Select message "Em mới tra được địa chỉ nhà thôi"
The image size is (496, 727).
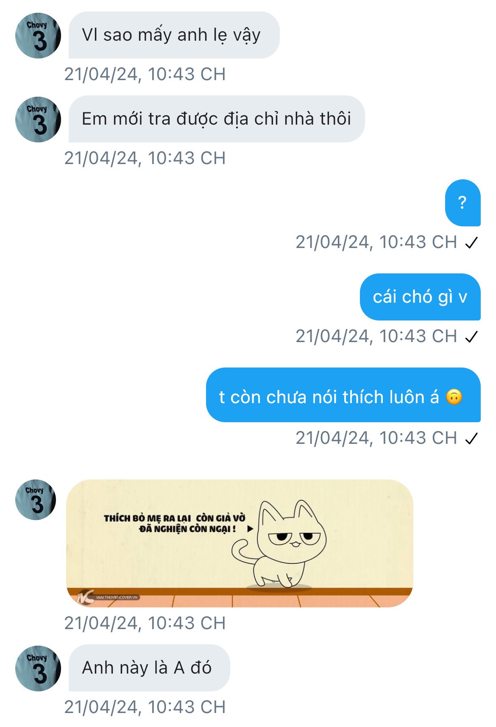tap(217, 119)
